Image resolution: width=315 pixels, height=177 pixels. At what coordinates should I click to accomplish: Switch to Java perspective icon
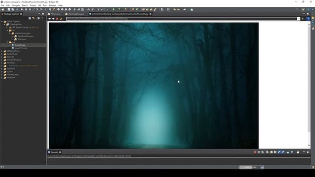(x=309, y=9)
